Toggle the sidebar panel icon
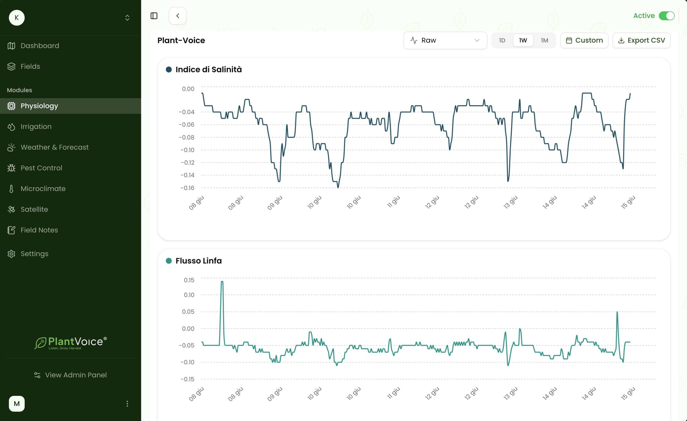Viewport: 687px width, 421px height. coord(154,16)
